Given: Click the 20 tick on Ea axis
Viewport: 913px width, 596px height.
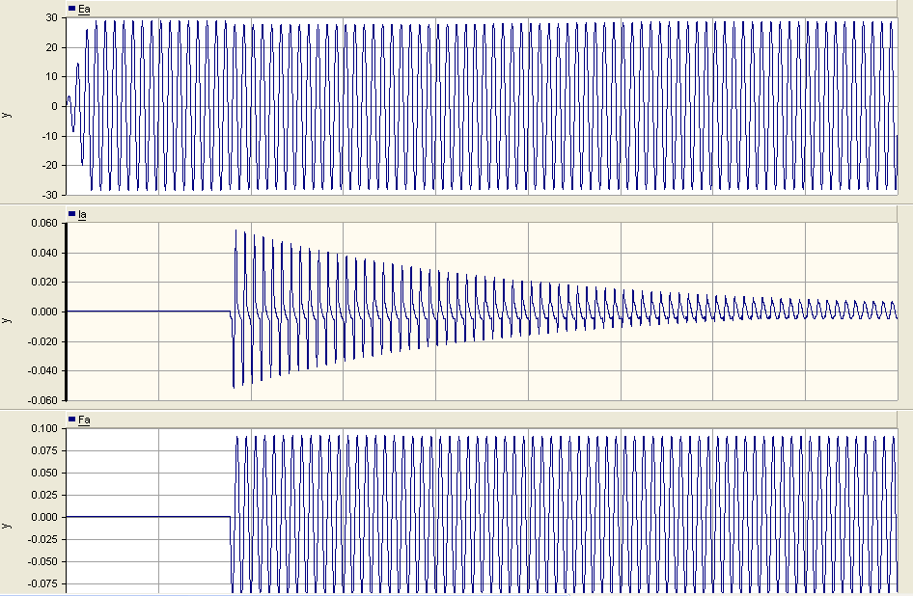Looking at the screenshot, I should pos(52,47).
